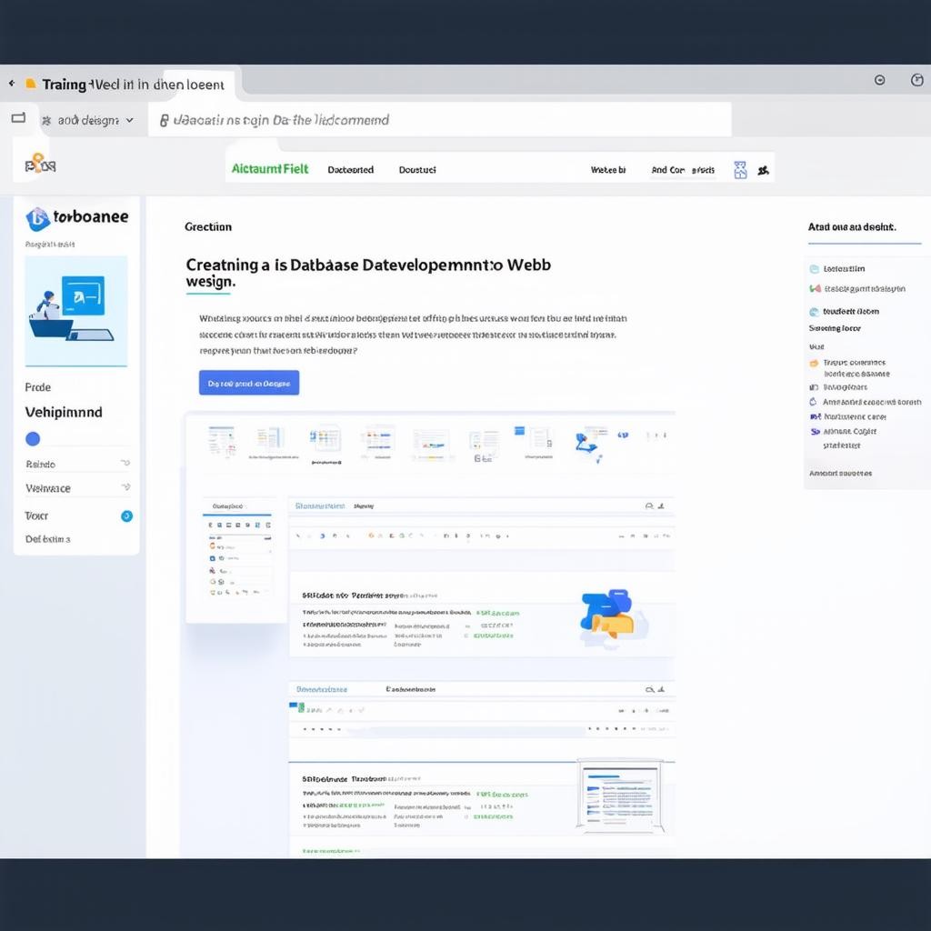Open the first template thumbnail in the row
Image resolution: width=931 pixels, height=931 pixels.
click(221, 440)
